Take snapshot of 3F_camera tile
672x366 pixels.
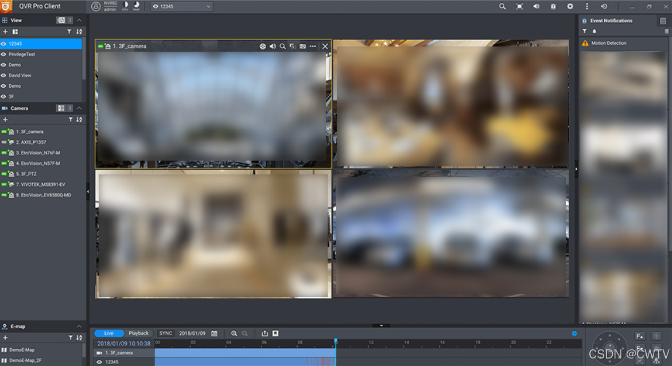tap(302, 46)
